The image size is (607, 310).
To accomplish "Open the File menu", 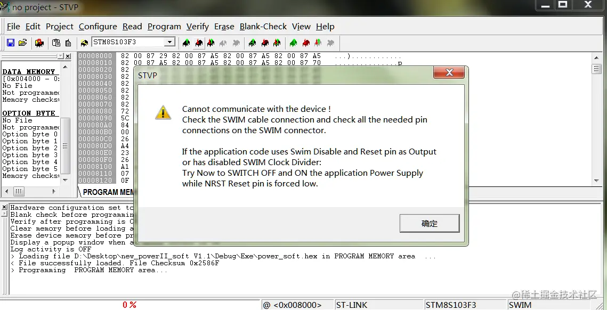I will (x=13, y=27).
